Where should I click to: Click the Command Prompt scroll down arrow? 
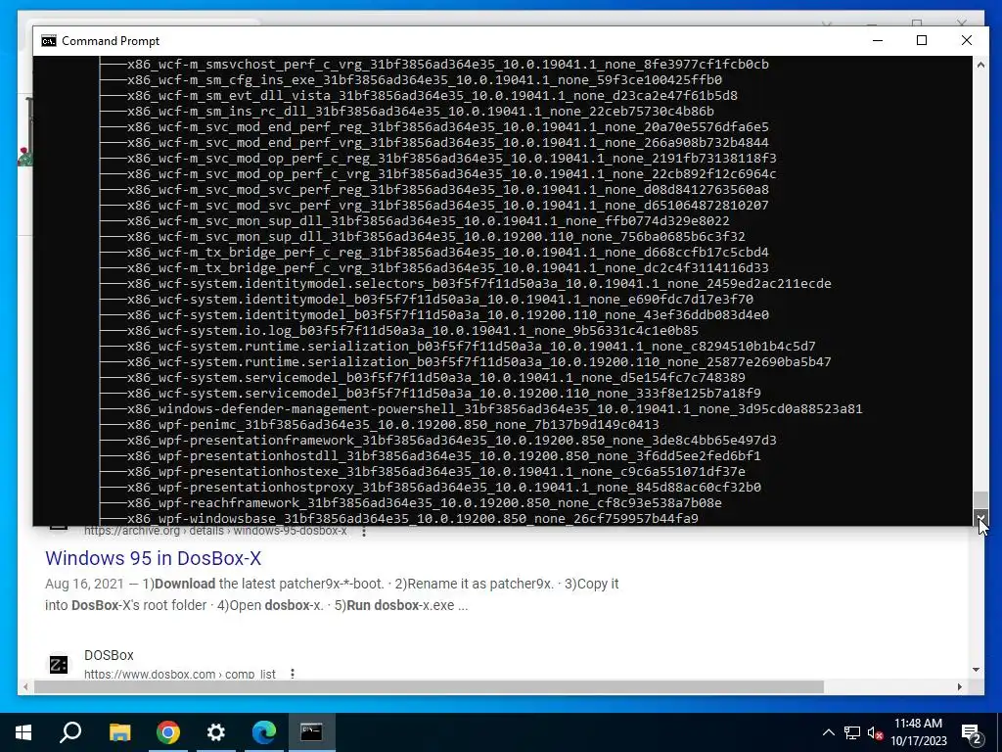(x=980, y=517)
